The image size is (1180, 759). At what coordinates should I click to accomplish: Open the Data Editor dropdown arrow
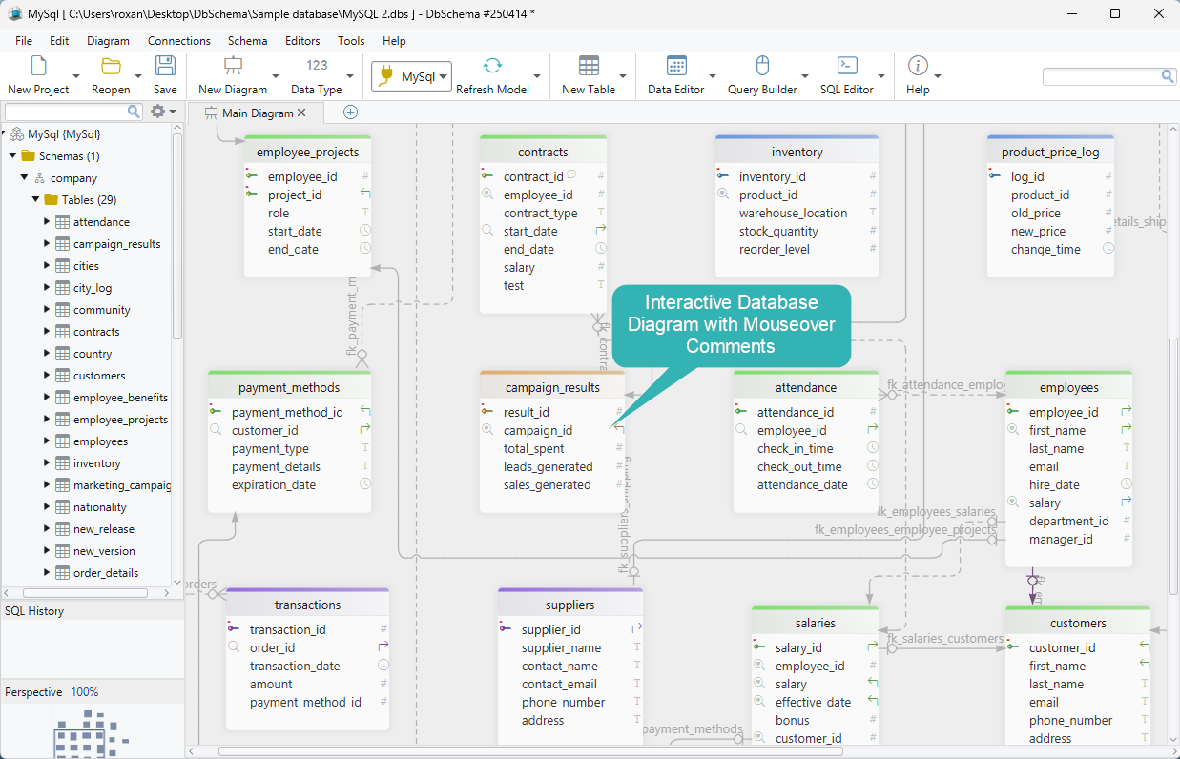coord(712,76)
